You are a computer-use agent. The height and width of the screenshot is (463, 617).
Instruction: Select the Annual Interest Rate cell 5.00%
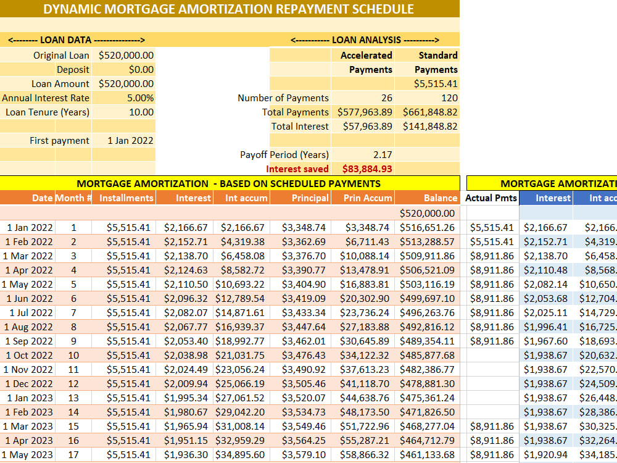pyautogui.click(x=123, y=98)
